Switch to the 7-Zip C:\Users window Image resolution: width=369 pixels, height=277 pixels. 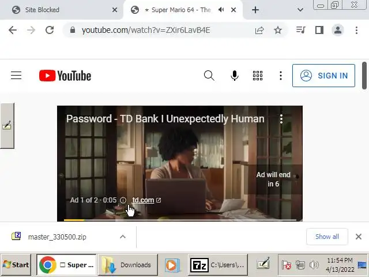click(x=218, y=265)
